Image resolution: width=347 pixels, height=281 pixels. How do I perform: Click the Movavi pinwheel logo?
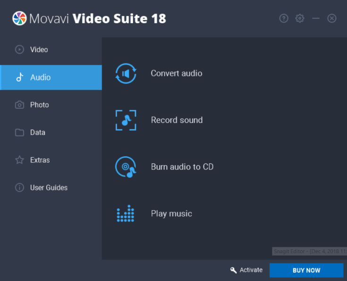coord(19,18)
